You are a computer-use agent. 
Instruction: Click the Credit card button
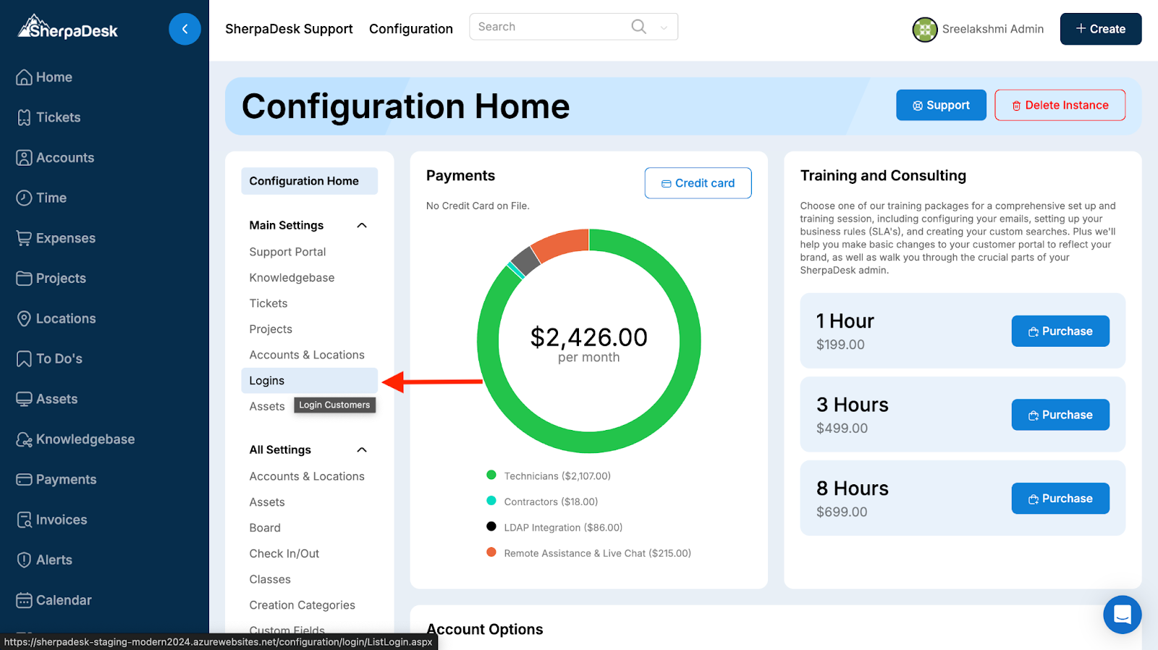[698, 183]
